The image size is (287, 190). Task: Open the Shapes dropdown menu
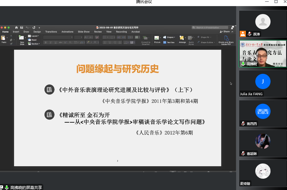[x=169, y=37]
